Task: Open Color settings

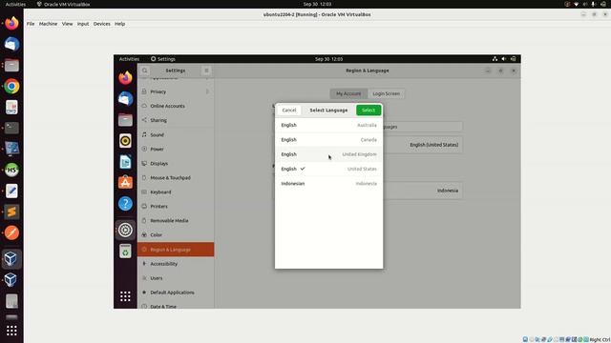Action: click(176, 235)
